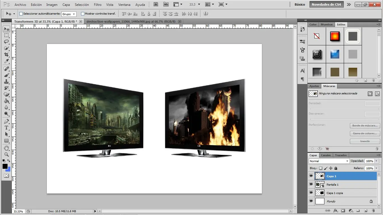The height and width of the screenshot is (215, 383).
Task: Select the Crop tool
Action: point(6,55)
